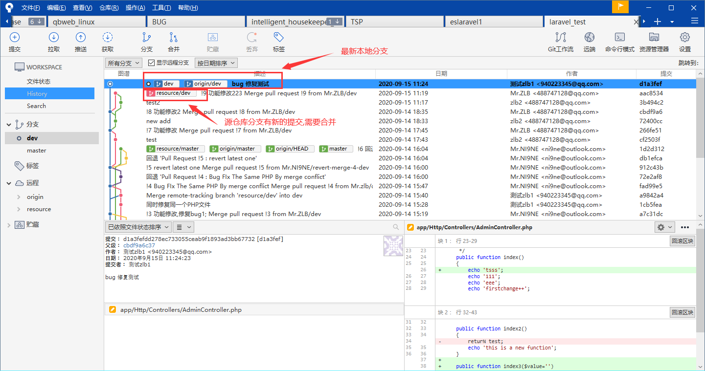Select the master branch in sidebar

pos(37,151)
